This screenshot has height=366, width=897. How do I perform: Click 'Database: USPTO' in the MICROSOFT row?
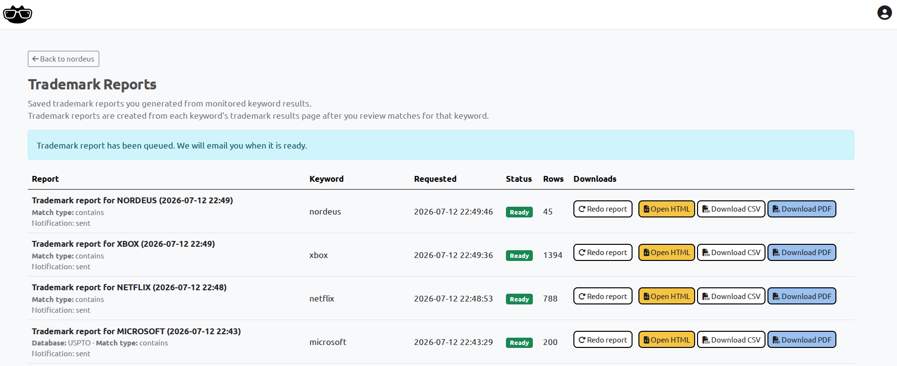pos(61,343)
